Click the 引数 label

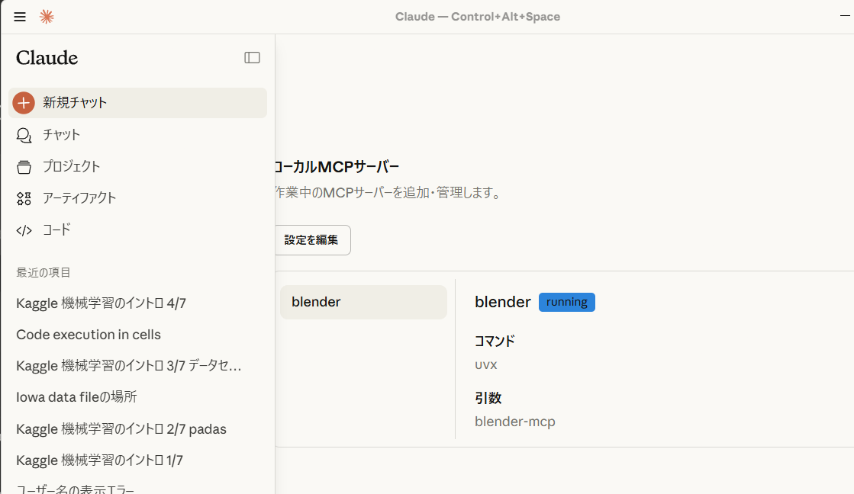coord(488,398)
